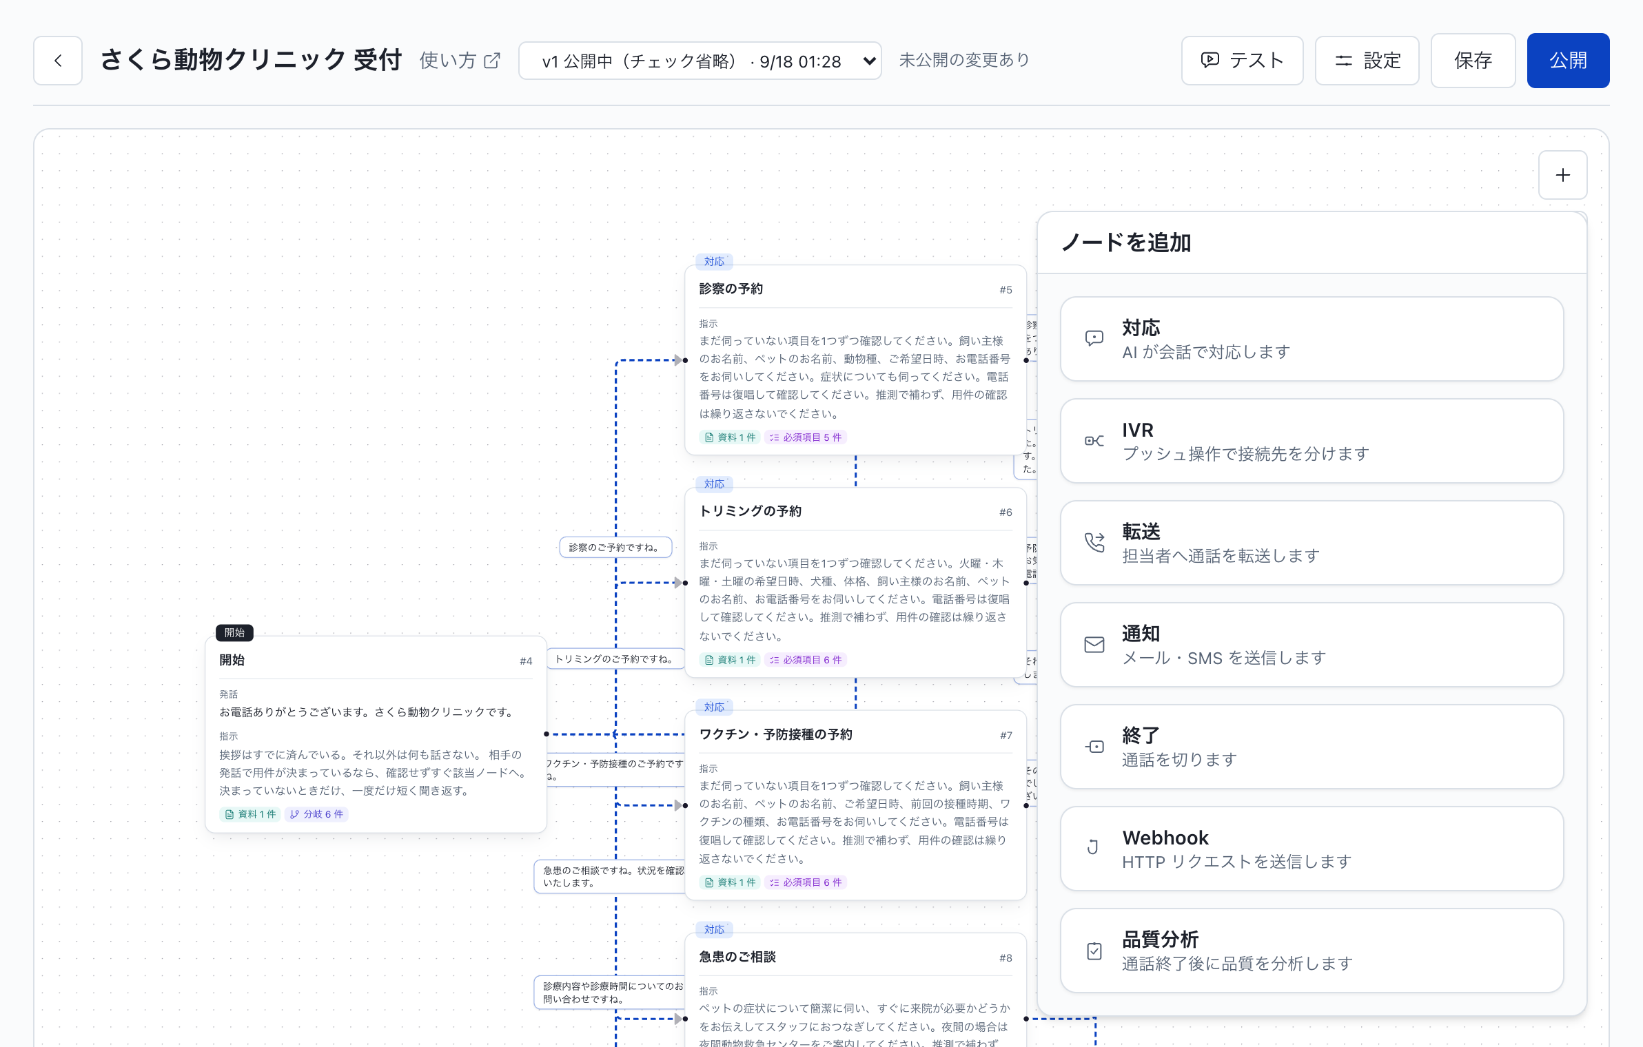Click the 対応 tag above トリミングの予約
The image size is (1643, 1047).
tap(714, 484)
